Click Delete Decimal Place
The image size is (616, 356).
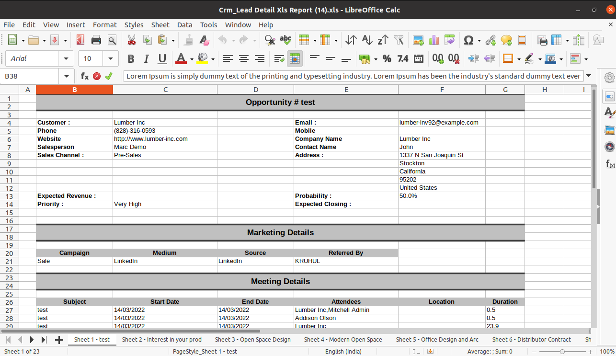click(454, 58)
